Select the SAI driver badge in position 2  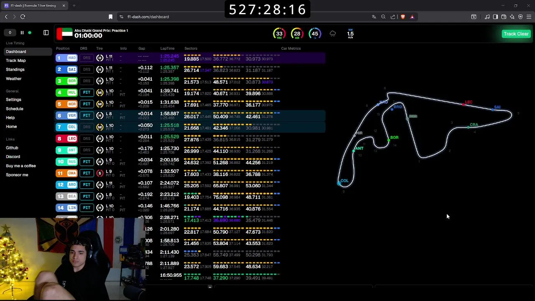67,69
